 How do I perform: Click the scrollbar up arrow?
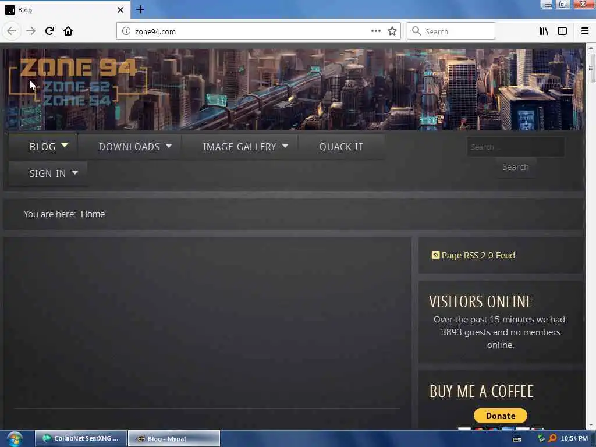[x=590, y=48]
